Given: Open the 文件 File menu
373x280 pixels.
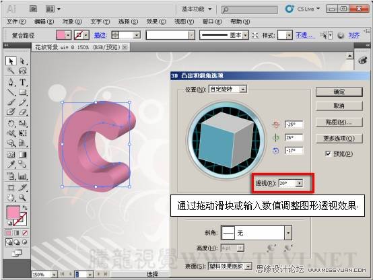Looking at the screenshot, I should tap(16, 22).
